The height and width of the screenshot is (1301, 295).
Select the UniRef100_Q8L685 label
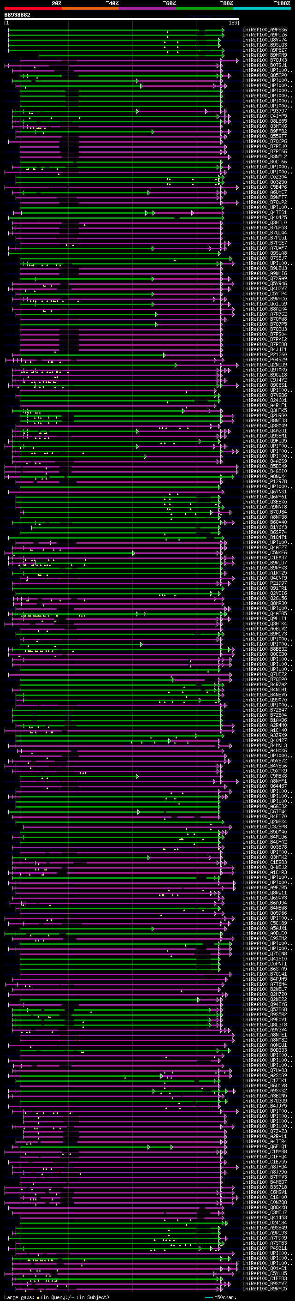(265, 121)
